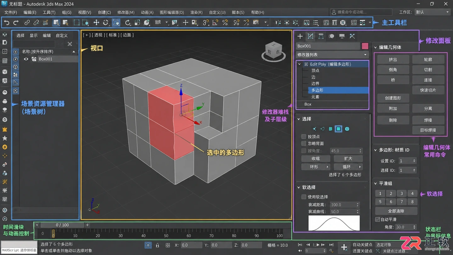This screenshot has height=255, width=453.
Task: Click the 收缩 shrink selection button
Action: [x=316, y=159]
